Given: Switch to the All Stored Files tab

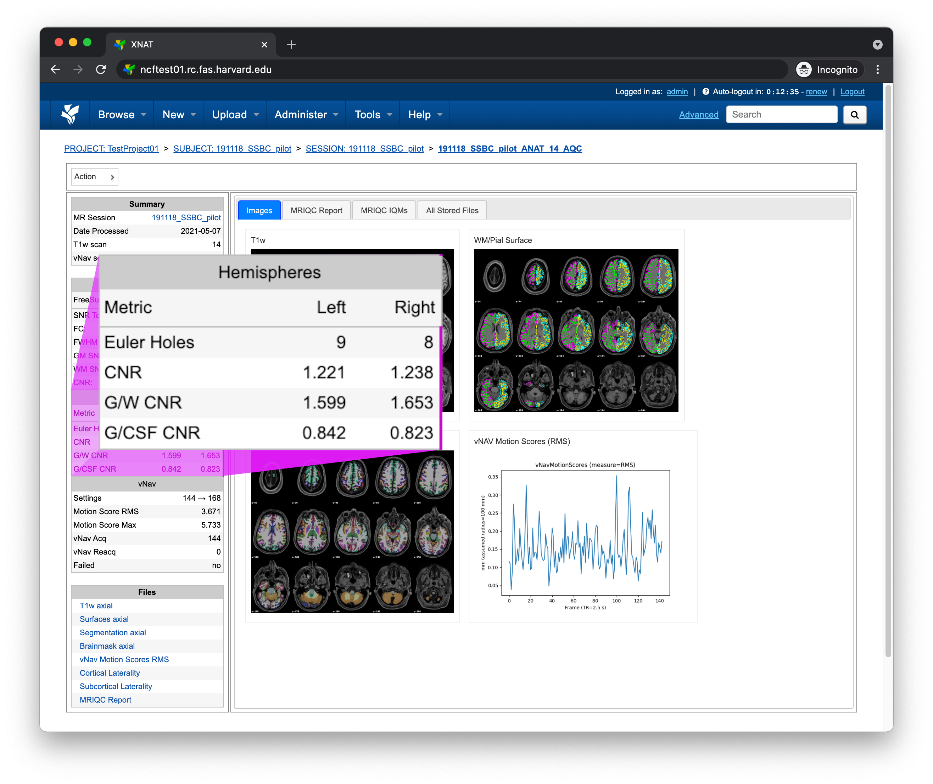Looking at the screenshot, I should click(452, 210).
